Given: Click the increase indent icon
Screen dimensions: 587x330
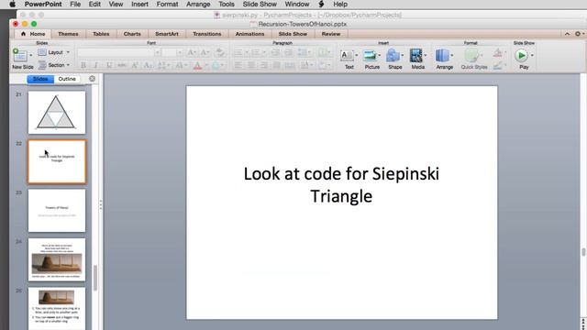Looking at the screenshot, I should point(288,52).
